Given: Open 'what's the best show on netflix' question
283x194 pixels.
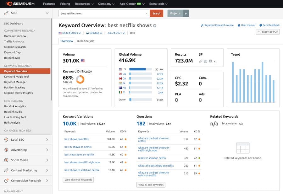Looking at the screenshot, I should 156,166.
